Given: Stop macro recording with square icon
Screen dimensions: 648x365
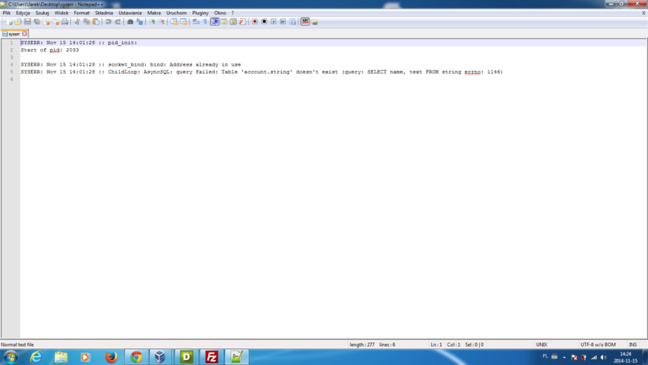Looking at the screenshot, I should pos(264,22).
